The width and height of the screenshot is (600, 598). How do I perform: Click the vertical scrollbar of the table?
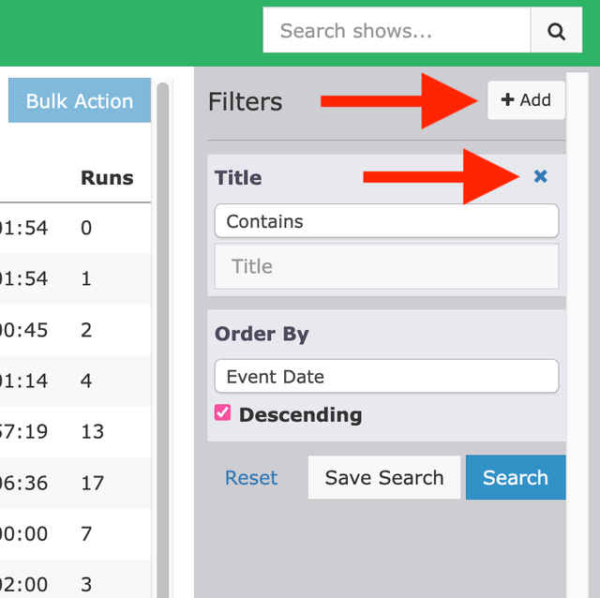pos(162,339)
